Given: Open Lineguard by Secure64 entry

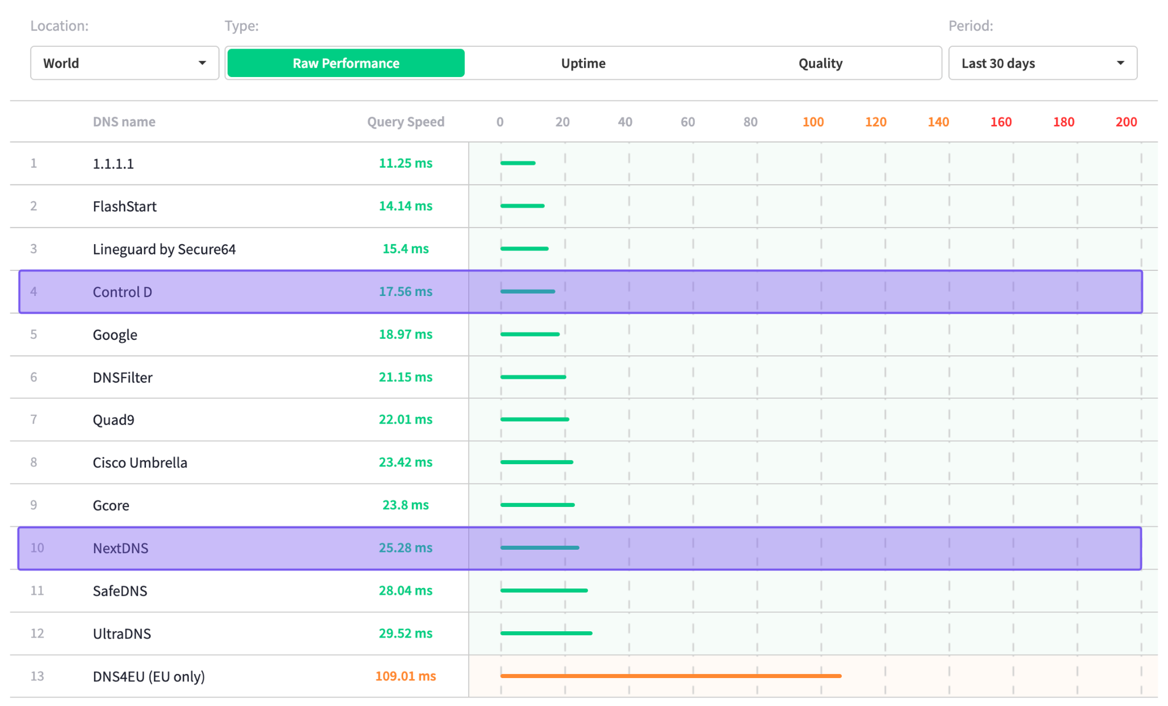Looking at the screenshot, I should (x=164, y=249).
